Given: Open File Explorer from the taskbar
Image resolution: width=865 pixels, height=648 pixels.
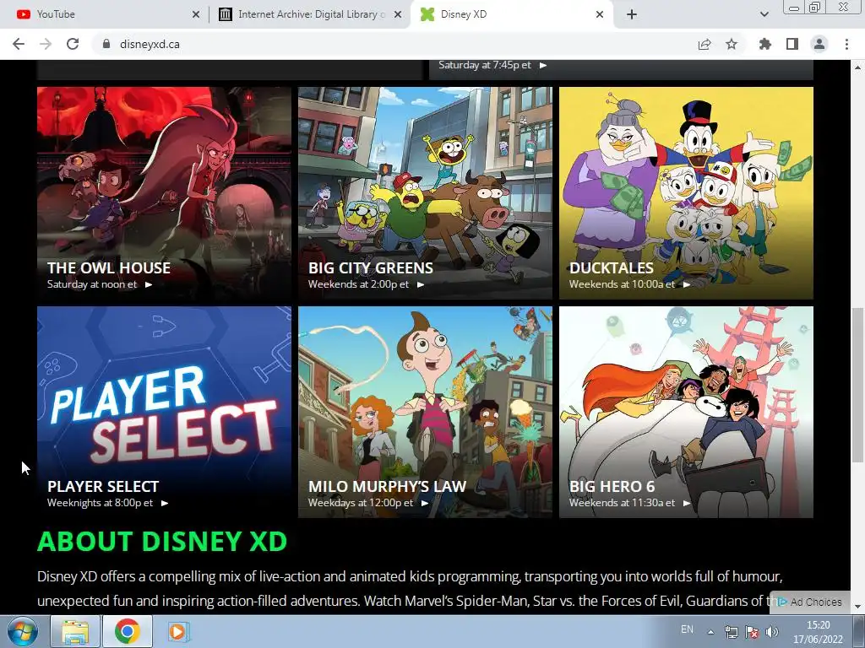Looking at the screenshot, I should click(x=75, y=631).
